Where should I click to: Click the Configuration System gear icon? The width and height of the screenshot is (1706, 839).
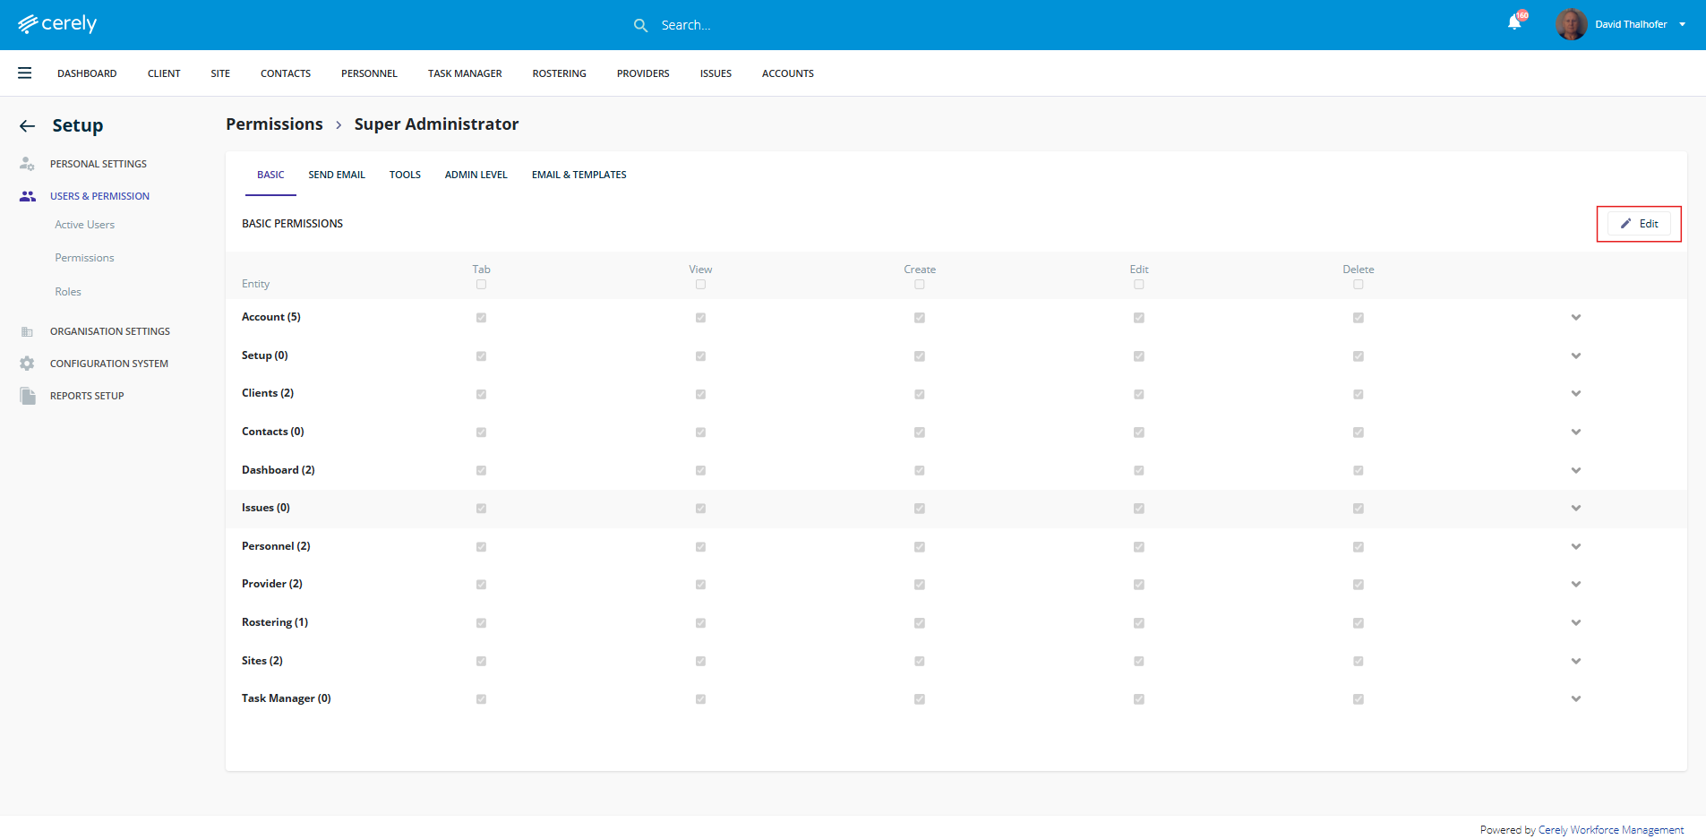(27, 364)
